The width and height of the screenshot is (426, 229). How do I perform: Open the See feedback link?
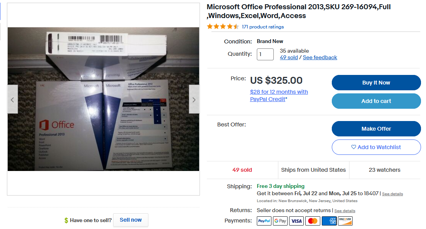(x=320, y=57)
